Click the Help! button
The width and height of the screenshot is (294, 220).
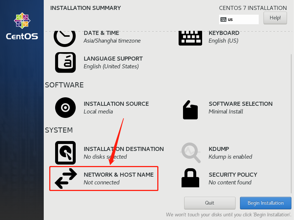(x=275, y=18)
